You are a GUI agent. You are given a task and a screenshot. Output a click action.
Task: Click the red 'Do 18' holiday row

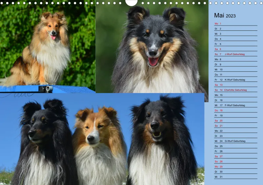point(236,110)
